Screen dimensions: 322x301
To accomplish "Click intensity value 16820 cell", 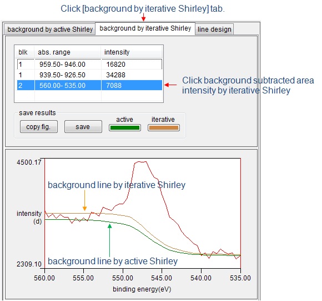I will (x=132, y=64).
